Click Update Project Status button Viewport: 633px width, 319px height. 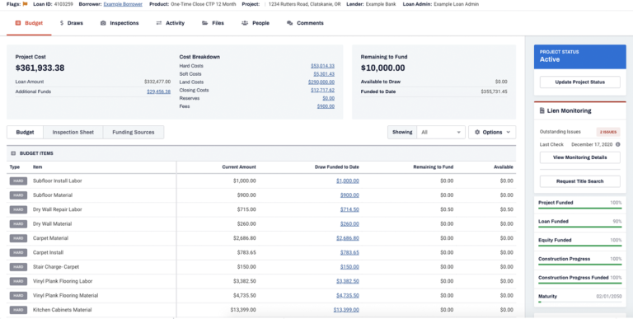pos(579,82)
